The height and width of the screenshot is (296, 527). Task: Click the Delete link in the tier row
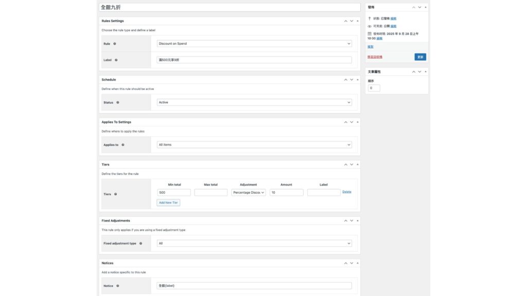[347, 192]
